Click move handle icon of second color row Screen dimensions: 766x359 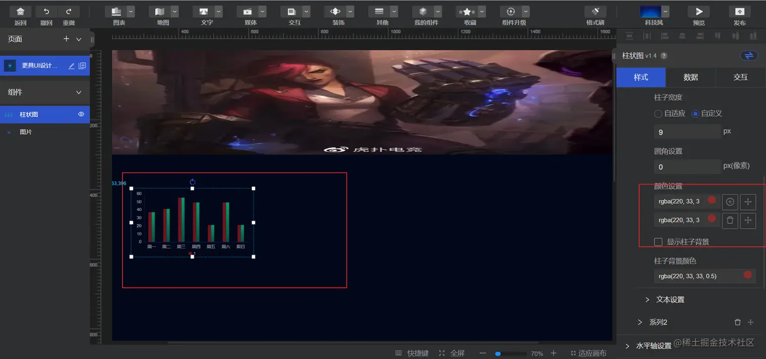[x=748, y=220]
